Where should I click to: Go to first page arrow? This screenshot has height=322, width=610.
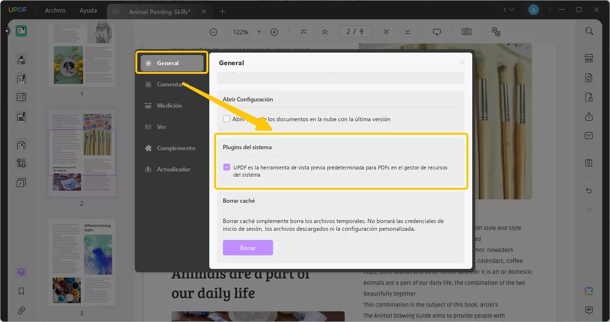[x=303, y=32]
